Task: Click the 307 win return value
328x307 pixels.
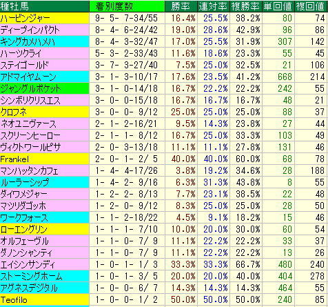Action: click(x=285, y=42)
